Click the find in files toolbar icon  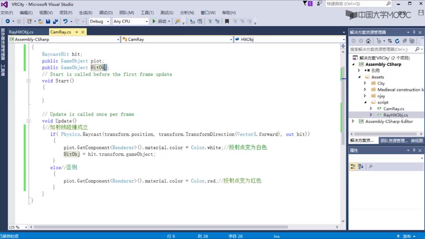(x=178, y=21)
